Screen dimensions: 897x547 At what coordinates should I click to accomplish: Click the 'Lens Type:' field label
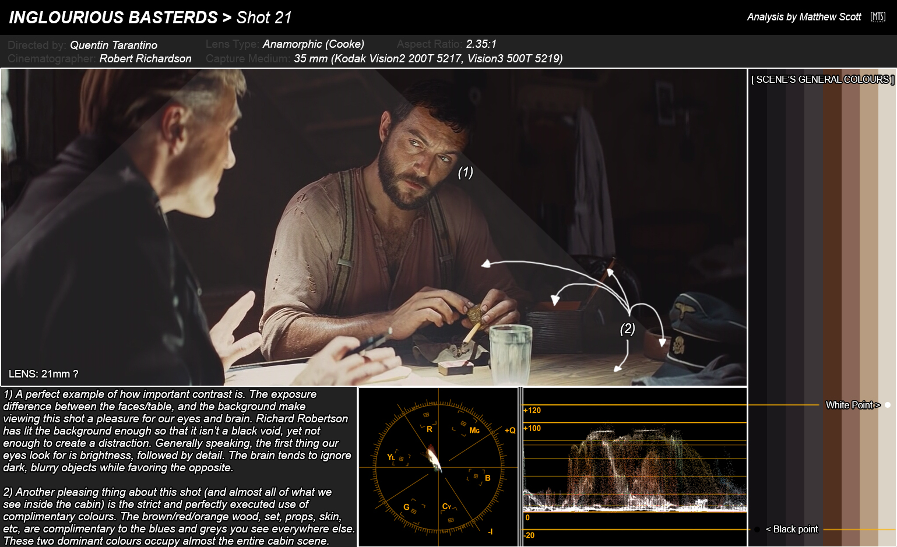pyautogui.click(x=233, y=44)
